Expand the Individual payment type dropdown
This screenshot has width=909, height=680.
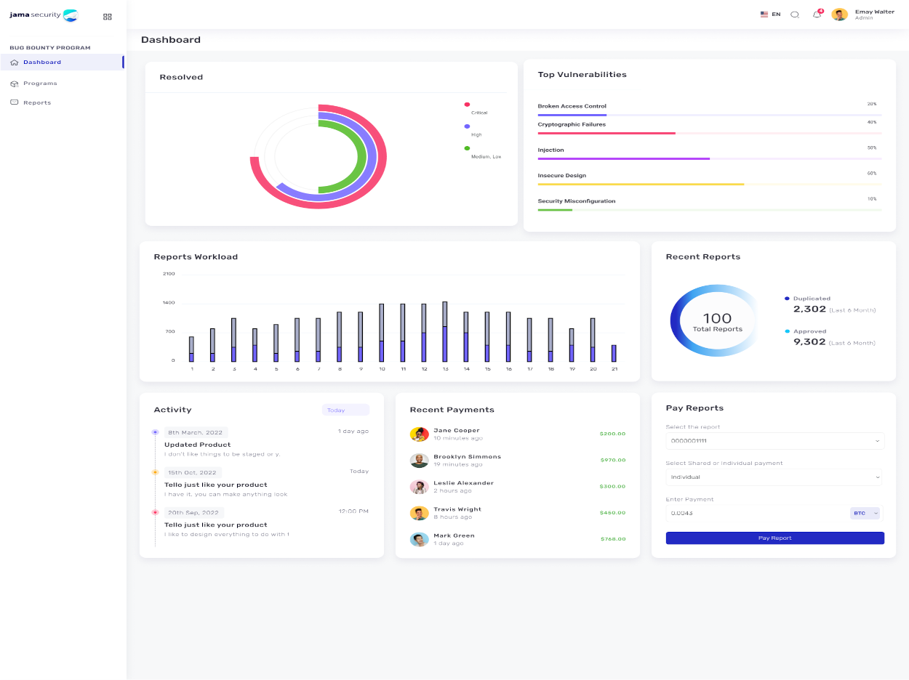774,477
